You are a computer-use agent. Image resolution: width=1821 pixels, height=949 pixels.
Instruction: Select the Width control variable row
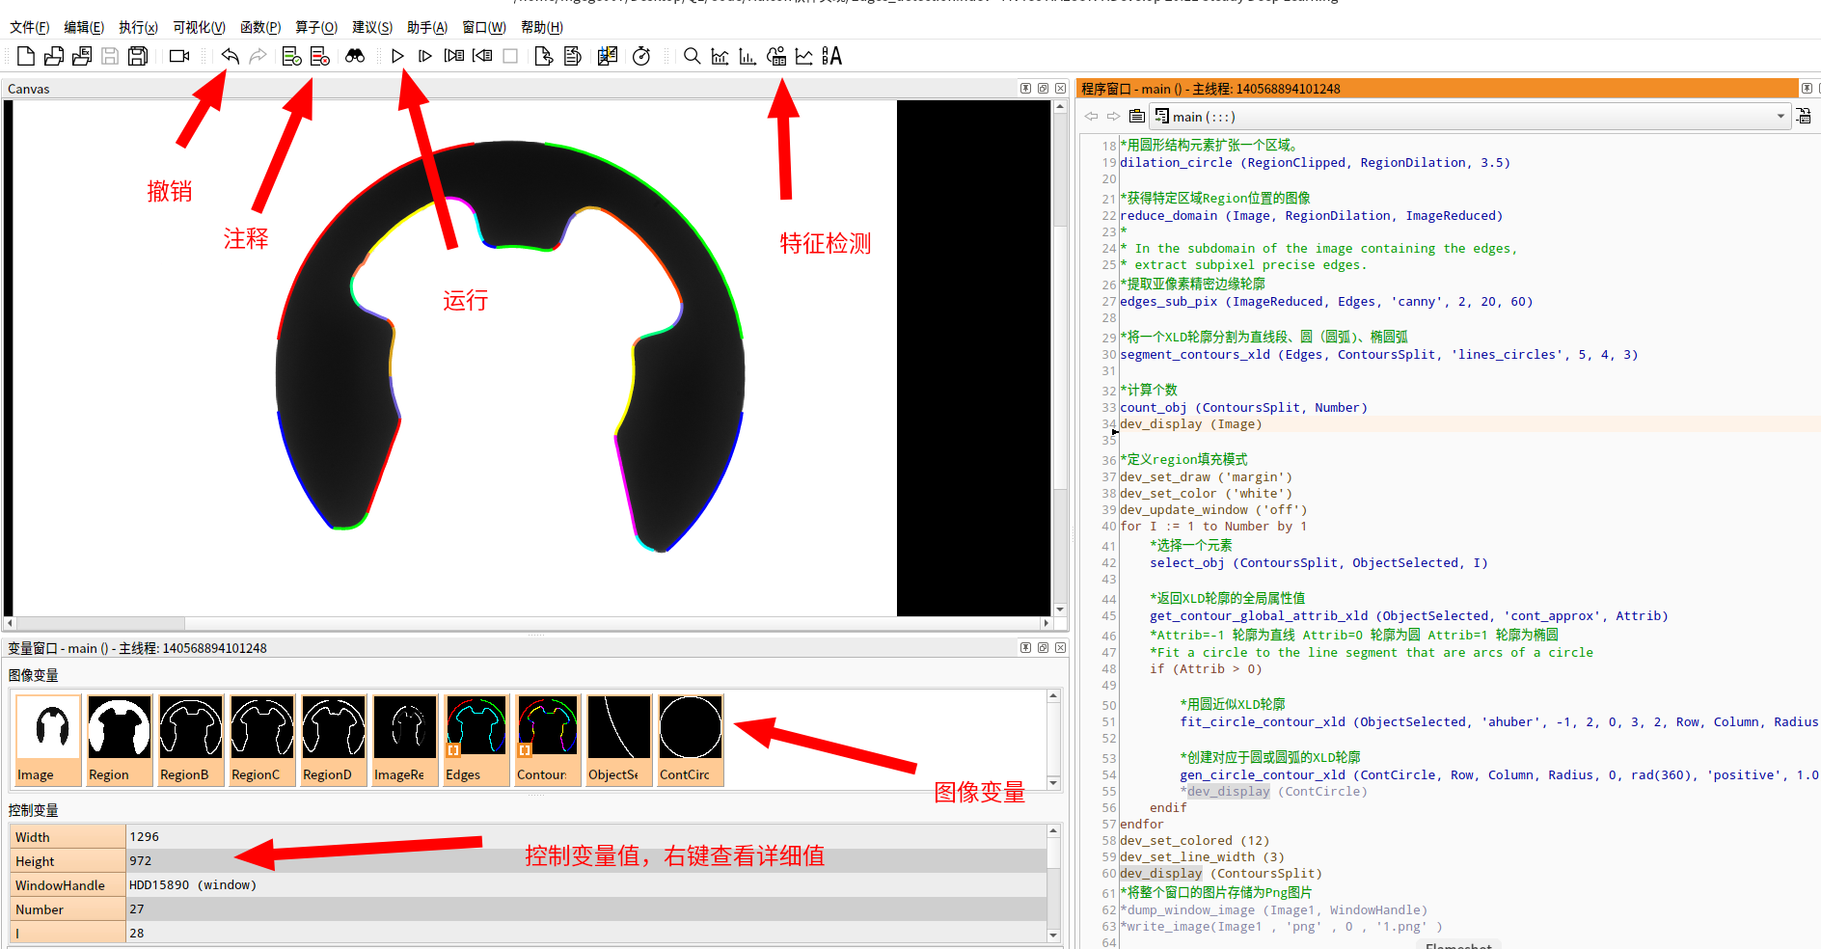tap(529, 836)
